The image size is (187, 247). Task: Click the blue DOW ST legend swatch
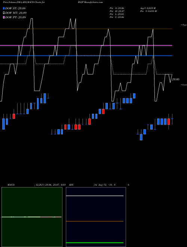(x=4, y=8)
